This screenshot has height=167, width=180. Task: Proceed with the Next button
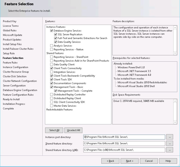tap(130, 161)
